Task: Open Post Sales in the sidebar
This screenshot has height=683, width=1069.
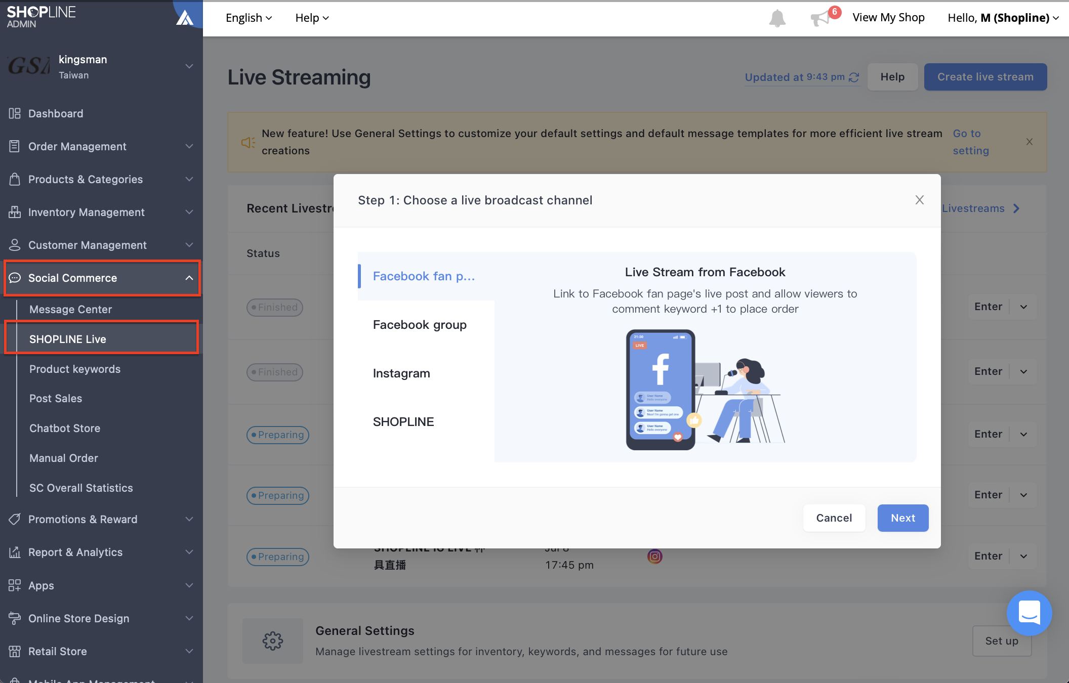Action: point(56,398)
